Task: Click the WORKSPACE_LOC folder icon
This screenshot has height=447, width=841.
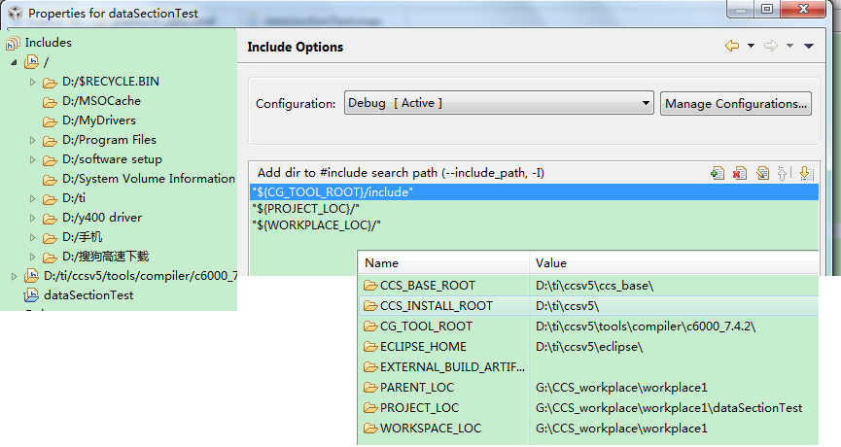Action: coord(370,428)
